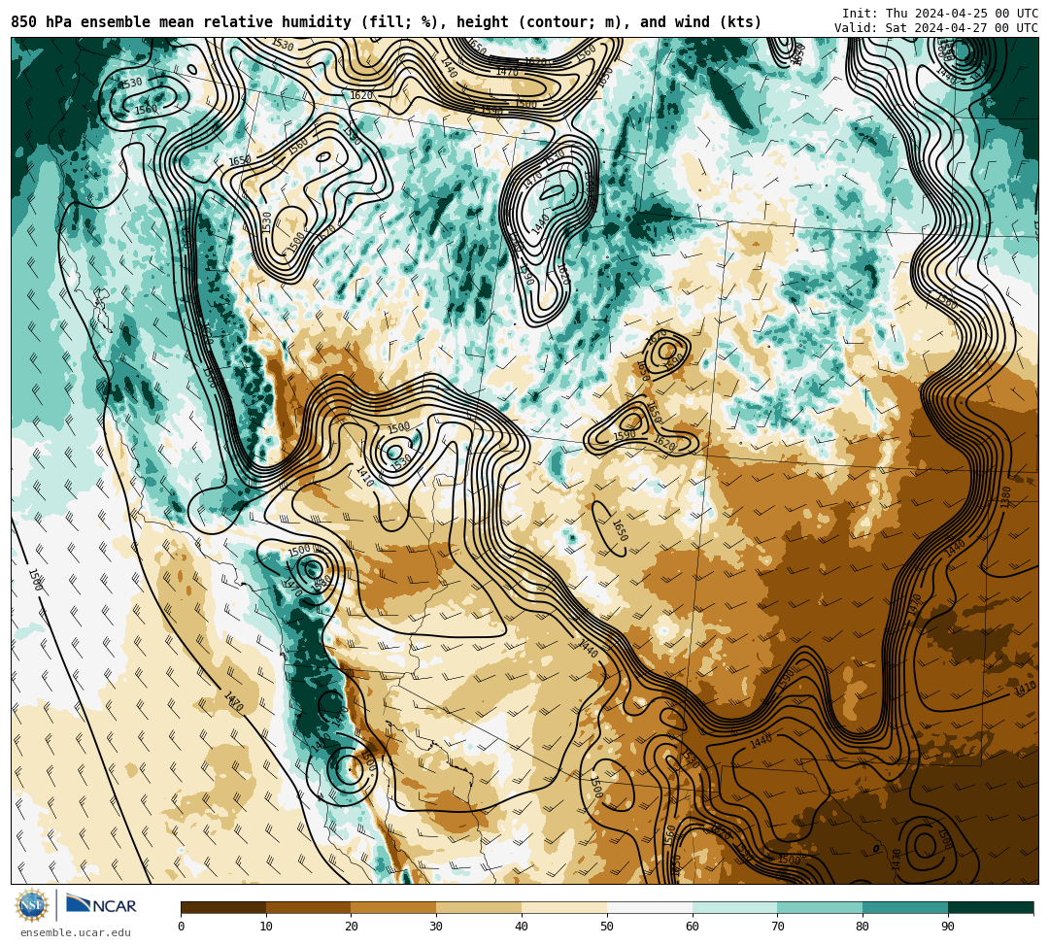Pick the 60–70% pale teal colorbar segment
1049x945 pixels.
pos(734,907)
